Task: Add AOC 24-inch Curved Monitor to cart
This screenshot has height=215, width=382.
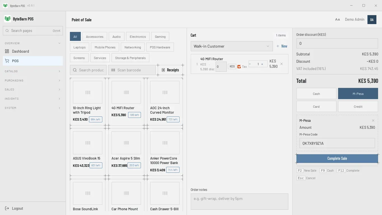Action: pyautogui.click(x=165, y=102)
